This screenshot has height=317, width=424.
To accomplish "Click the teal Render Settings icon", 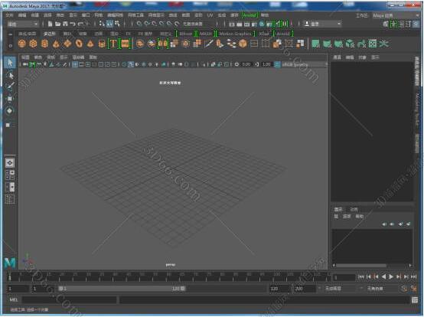I will click(262, 24).
